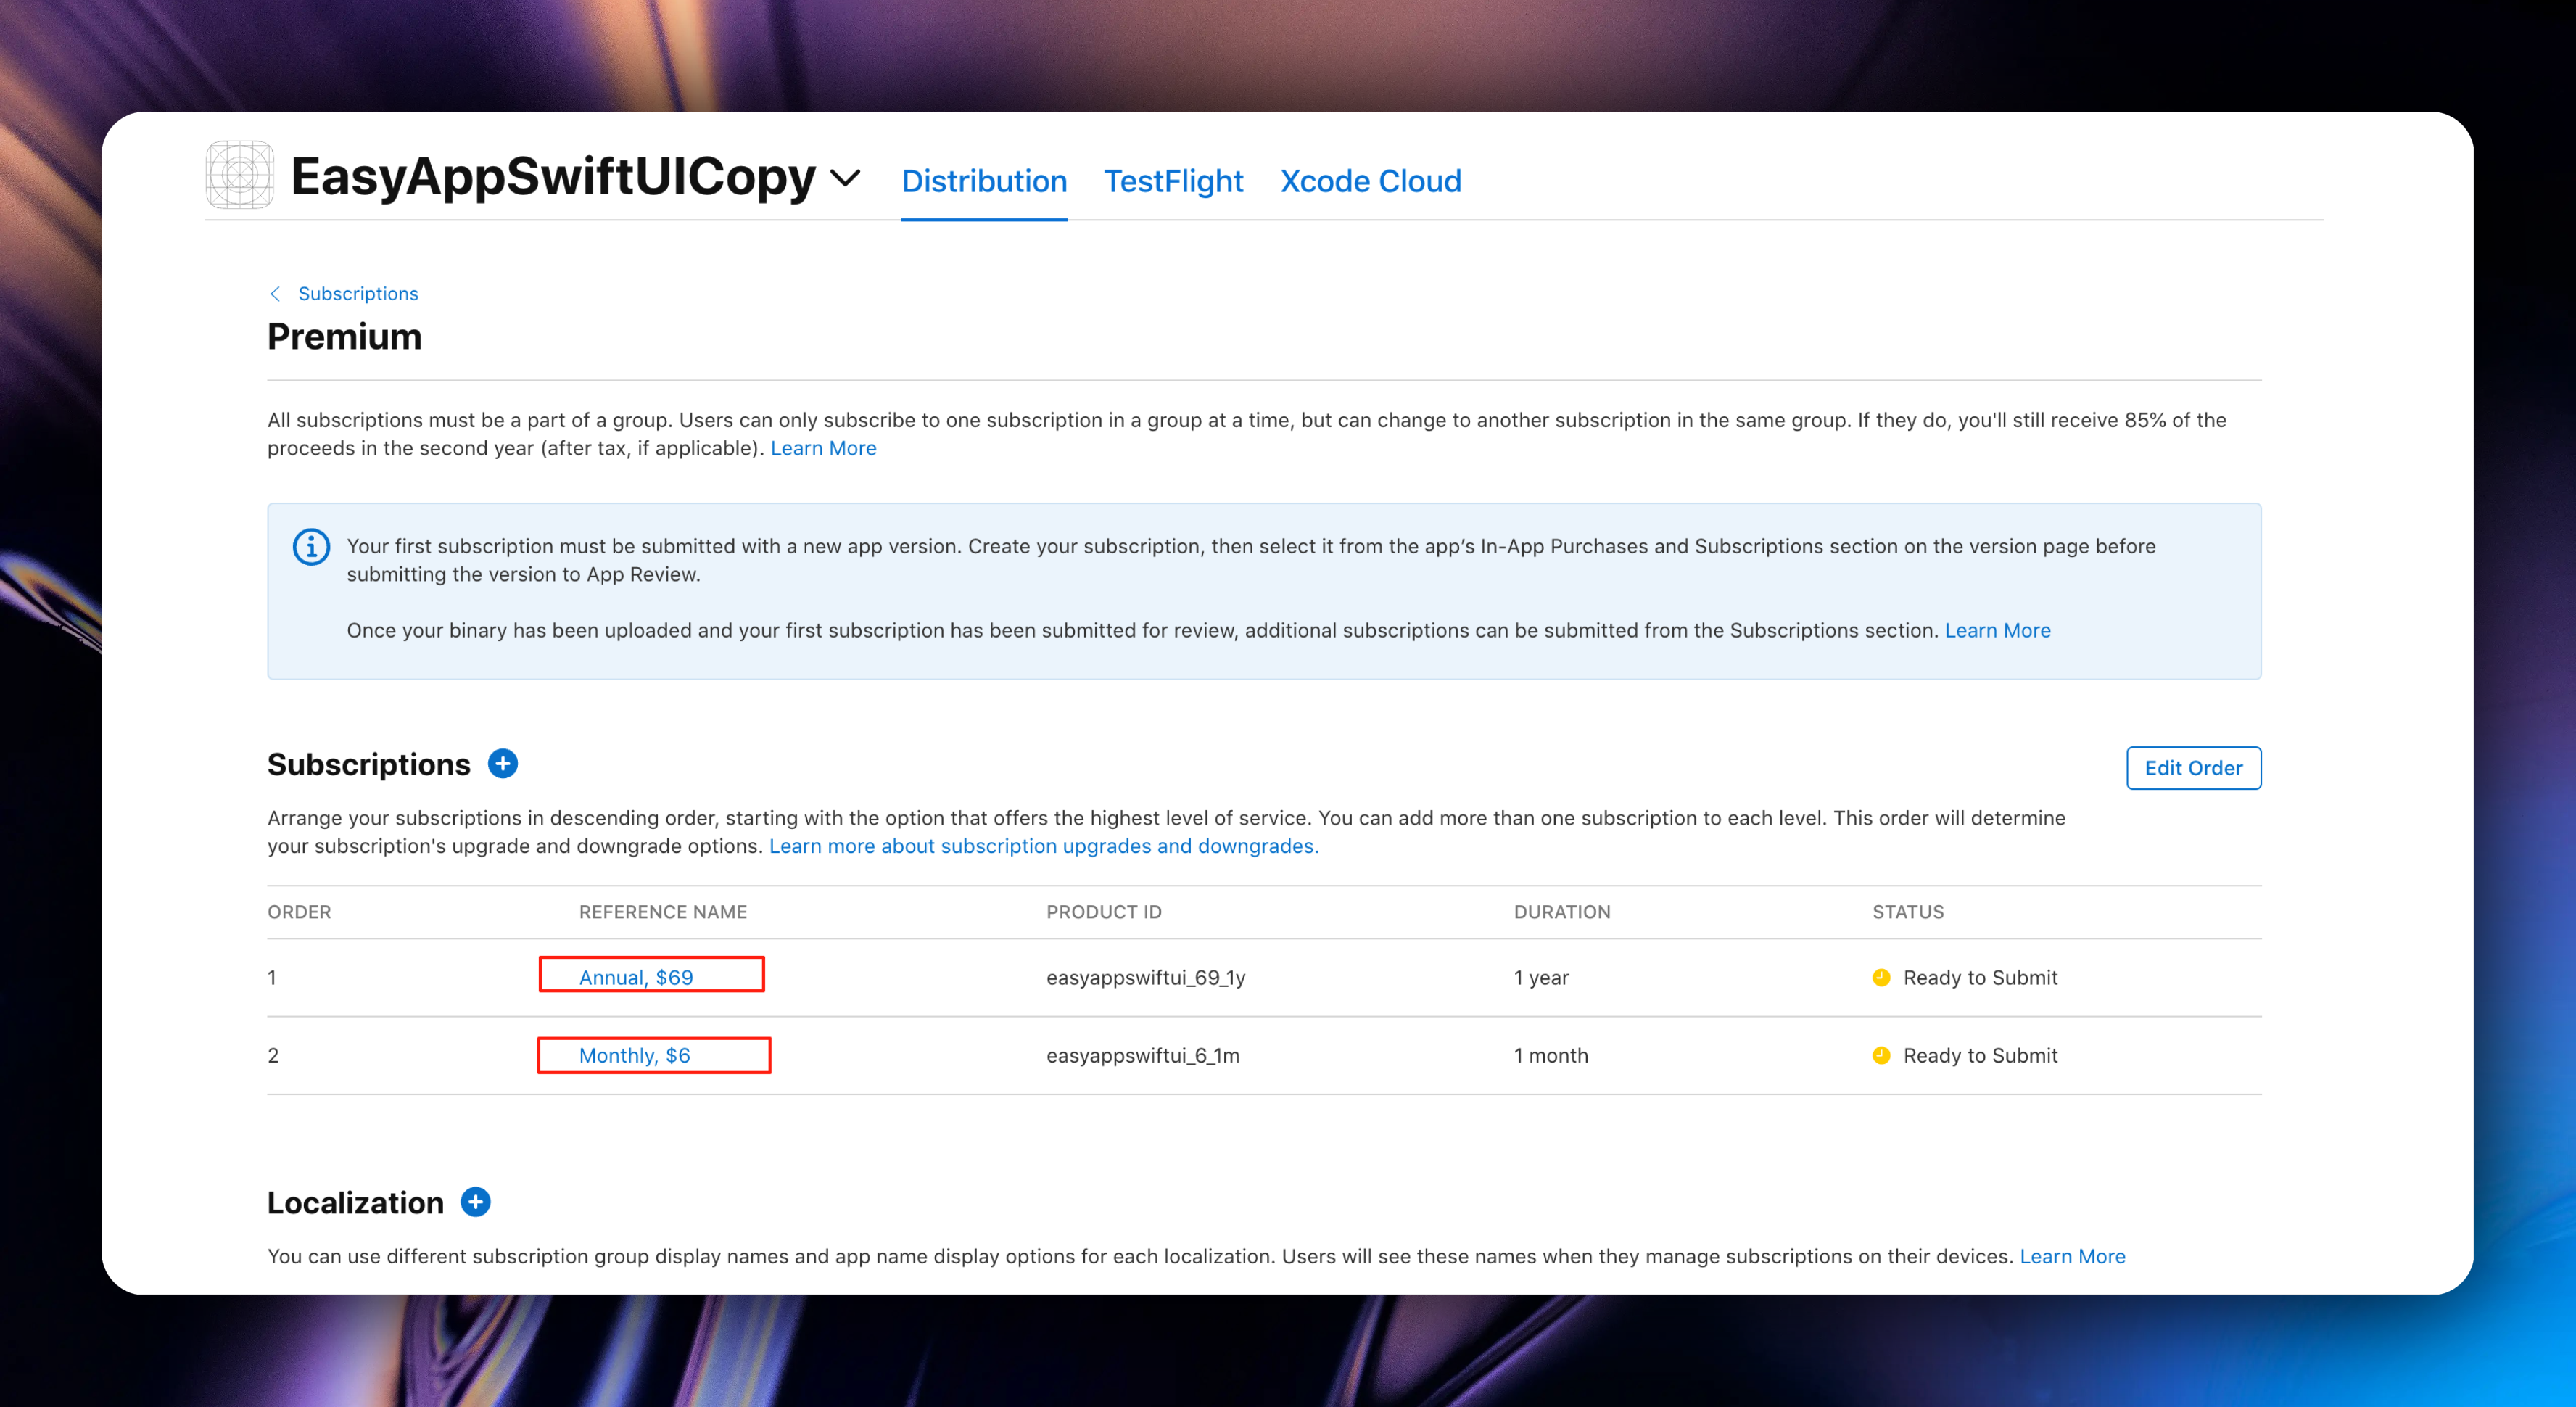Add a localization with plus icon

(476, 1202)
